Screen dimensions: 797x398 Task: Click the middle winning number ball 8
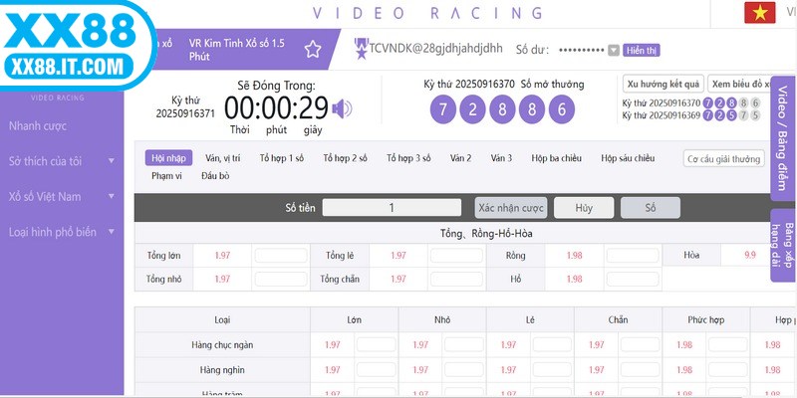click(x=503, y=109)
